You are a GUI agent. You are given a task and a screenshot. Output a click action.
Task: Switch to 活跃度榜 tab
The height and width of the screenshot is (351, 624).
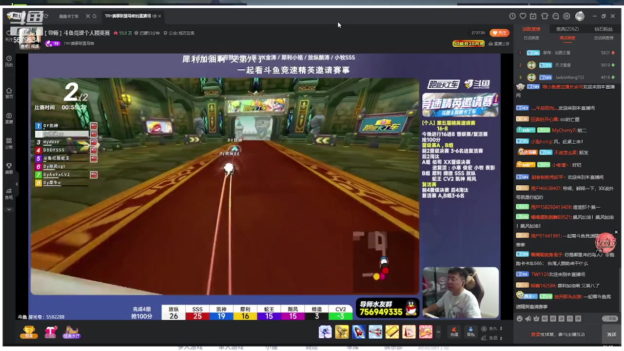(x=531, y=29)
